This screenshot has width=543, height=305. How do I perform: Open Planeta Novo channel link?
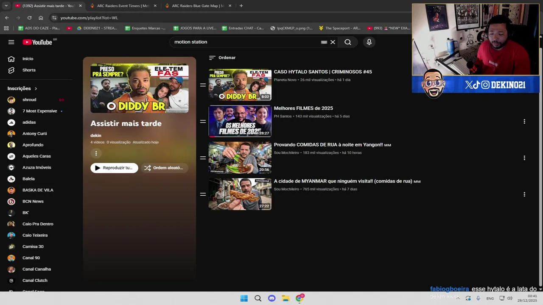(x=285, y=80)
